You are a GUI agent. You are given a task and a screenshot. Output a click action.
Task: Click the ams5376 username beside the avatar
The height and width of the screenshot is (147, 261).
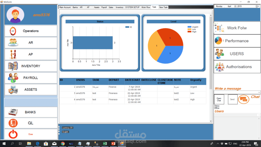click(x=41, y=15)
